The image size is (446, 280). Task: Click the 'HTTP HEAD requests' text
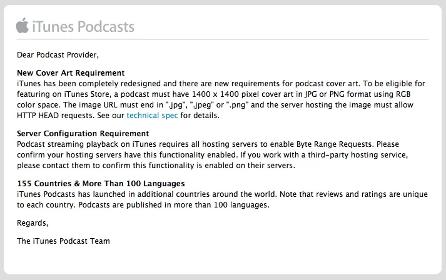[x=55, y=116]
